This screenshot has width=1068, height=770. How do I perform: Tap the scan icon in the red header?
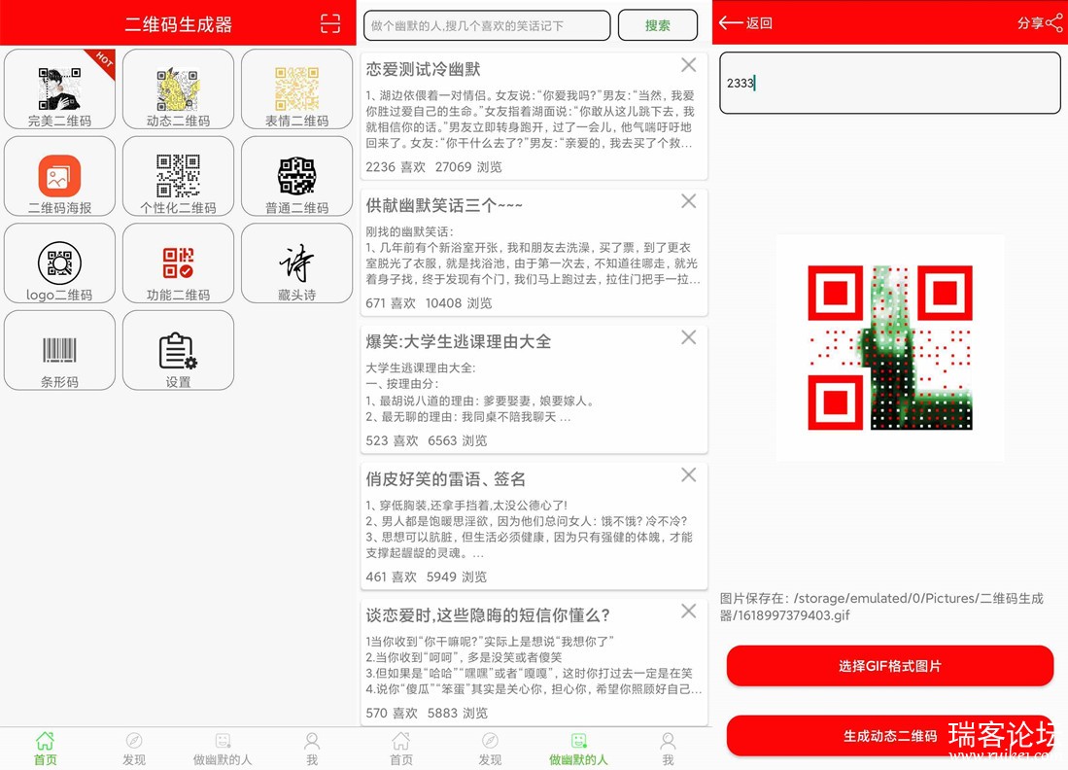[x=330, y=24]
